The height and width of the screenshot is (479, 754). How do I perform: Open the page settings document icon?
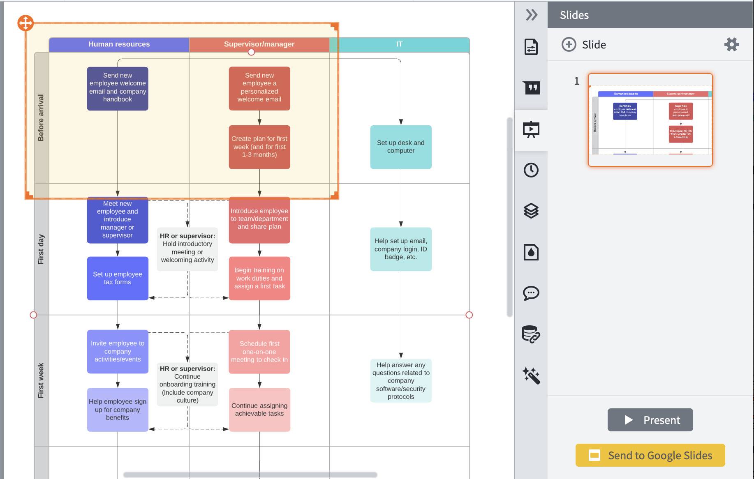531,47
